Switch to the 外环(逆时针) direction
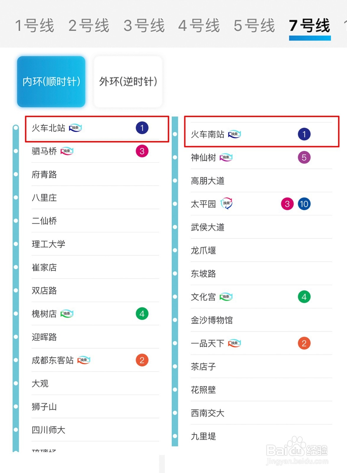This screenshot has width=347, height=473. [128, 82]
